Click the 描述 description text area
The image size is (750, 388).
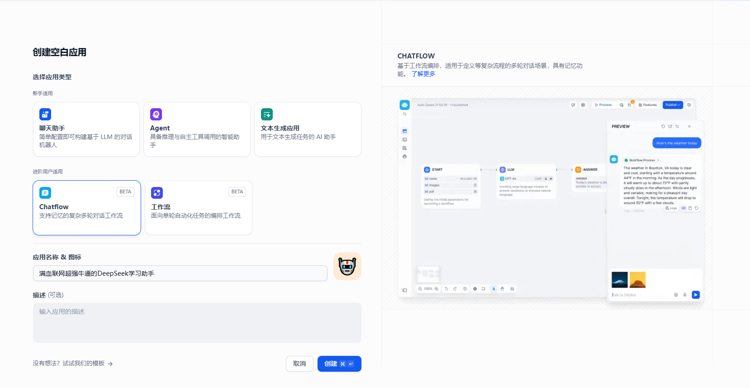click(197, 323)
